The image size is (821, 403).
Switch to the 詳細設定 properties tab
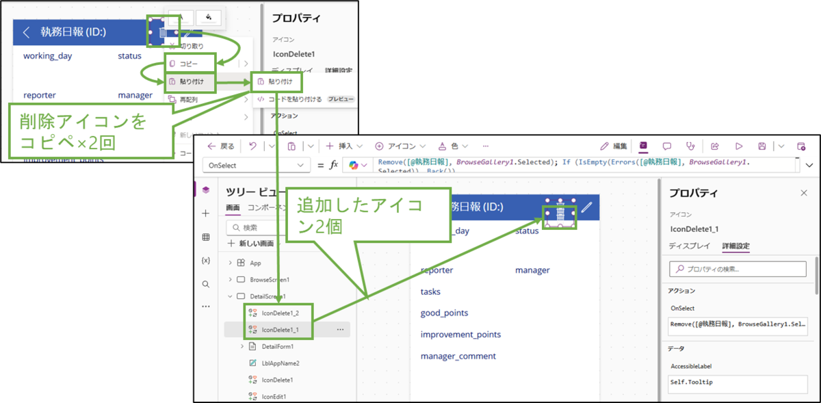[735, 247]
